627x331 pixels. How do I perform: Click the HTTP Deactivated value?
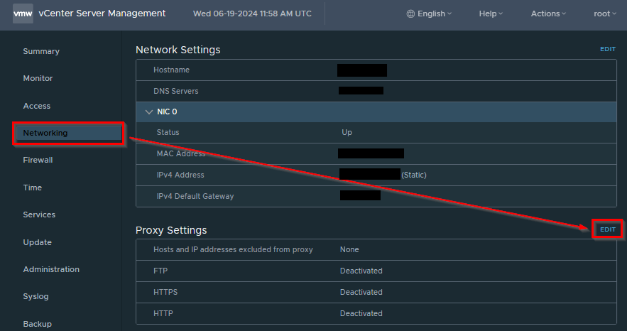point(361,313)
